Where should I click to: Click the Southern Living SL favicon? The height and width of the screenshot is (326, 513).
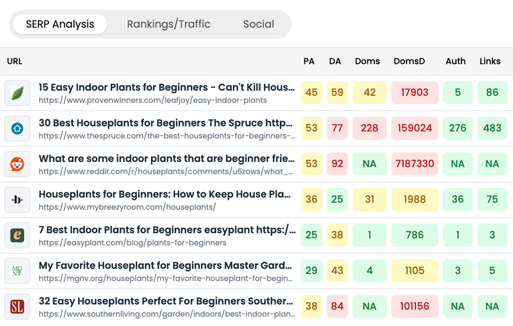(x=17, y=306)
